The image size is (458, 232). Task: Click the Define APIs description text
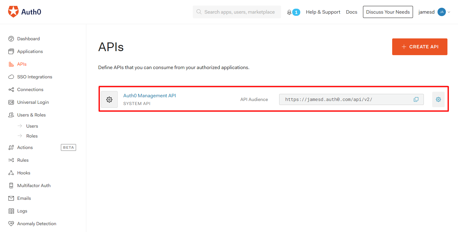(x=174, y=67)
